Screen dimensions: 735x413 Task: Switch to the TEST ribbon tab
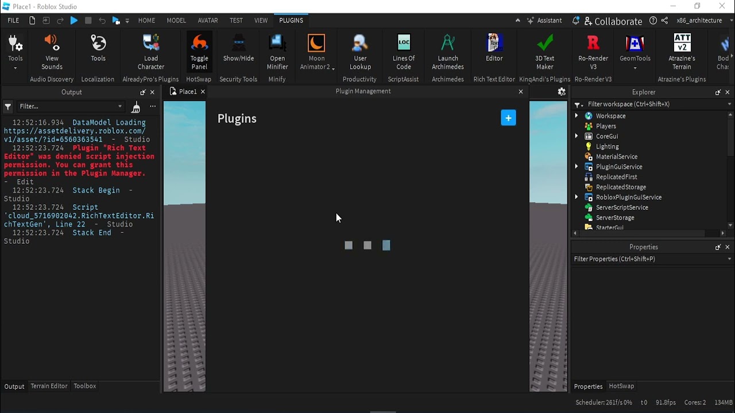point(236,20)
